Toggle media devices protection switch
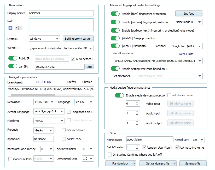The width and height of the screenshot is (215, 170). [x=119, y=95]
